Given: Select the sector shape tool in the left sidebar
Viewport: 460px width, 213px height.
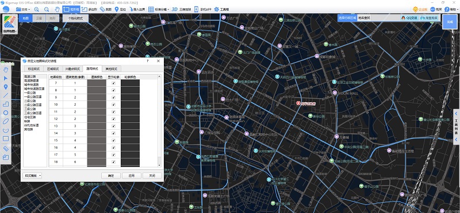Looking at the screenshot, I should (x=6, y=130).
